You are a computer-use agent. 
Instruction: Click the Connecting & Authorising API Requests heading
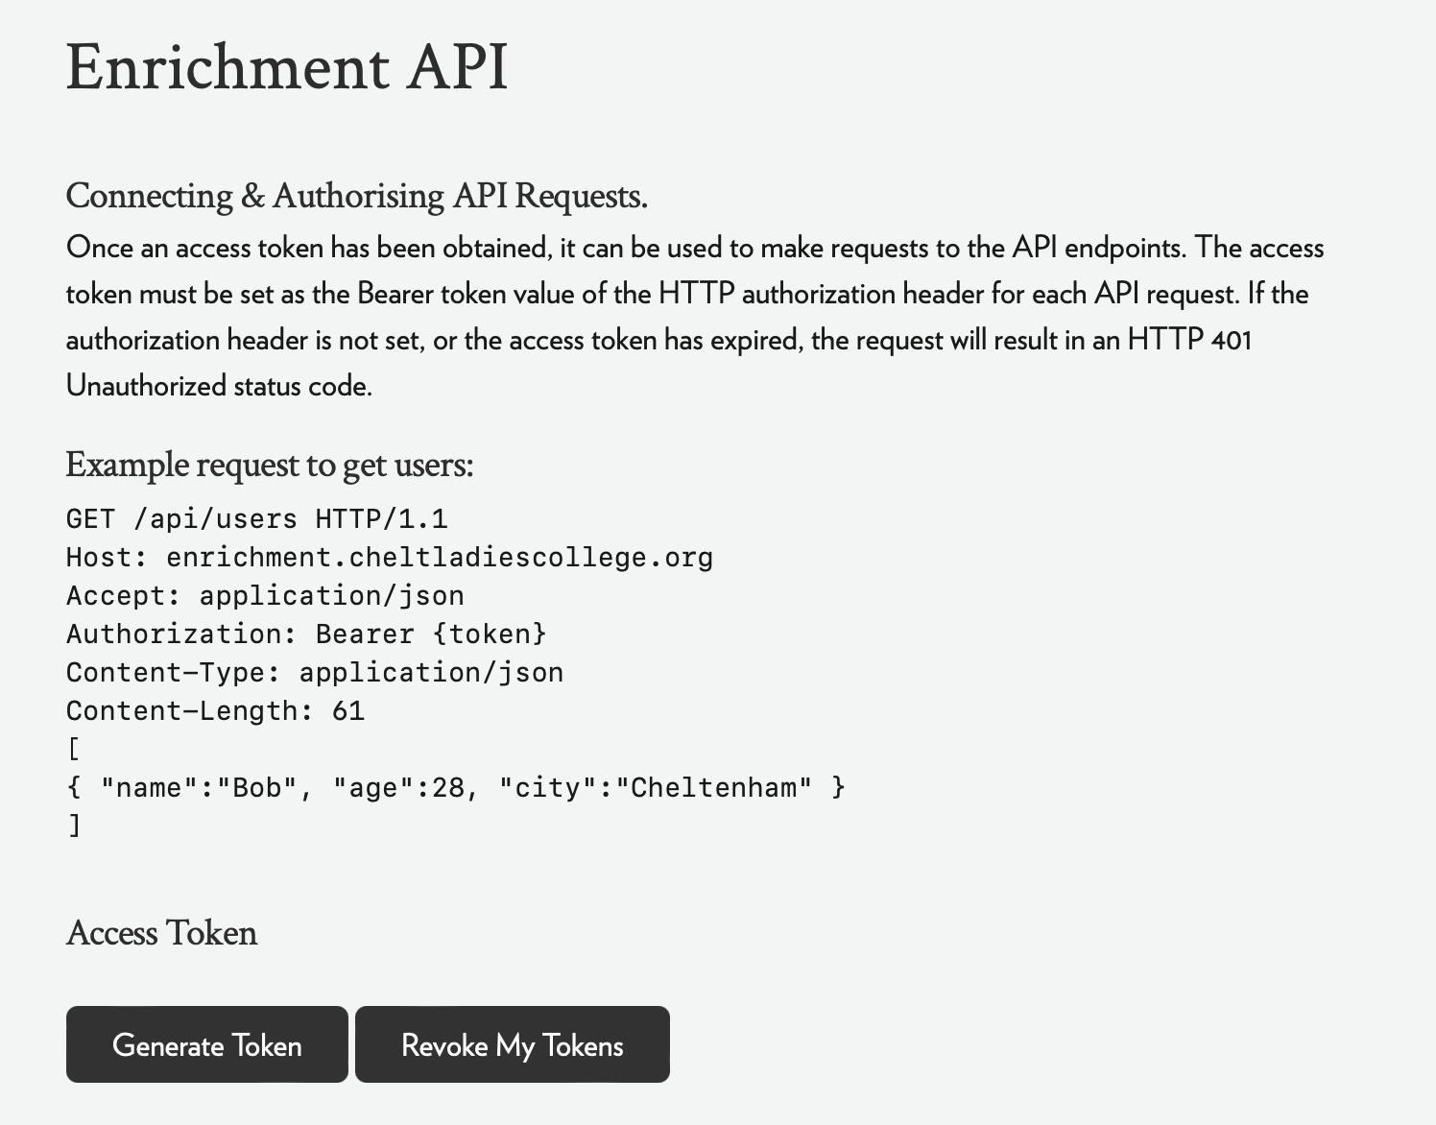coord(356,196)
